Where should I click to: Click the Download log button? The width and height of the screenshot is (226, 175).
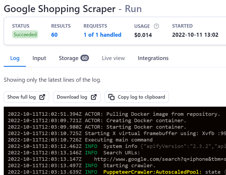[77, 97]
